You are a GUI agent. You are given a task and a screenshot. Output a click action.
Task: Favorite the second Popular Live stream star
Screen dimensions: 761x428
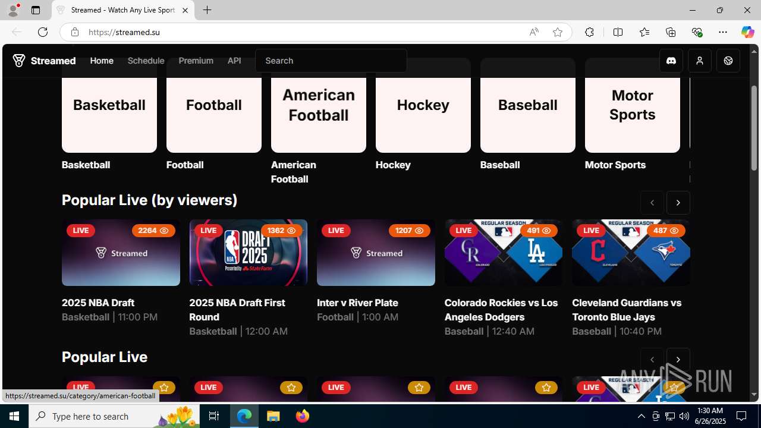(291, 388)
